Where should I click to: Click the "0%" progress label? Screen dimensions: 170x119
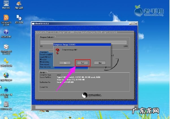[41, 46]
